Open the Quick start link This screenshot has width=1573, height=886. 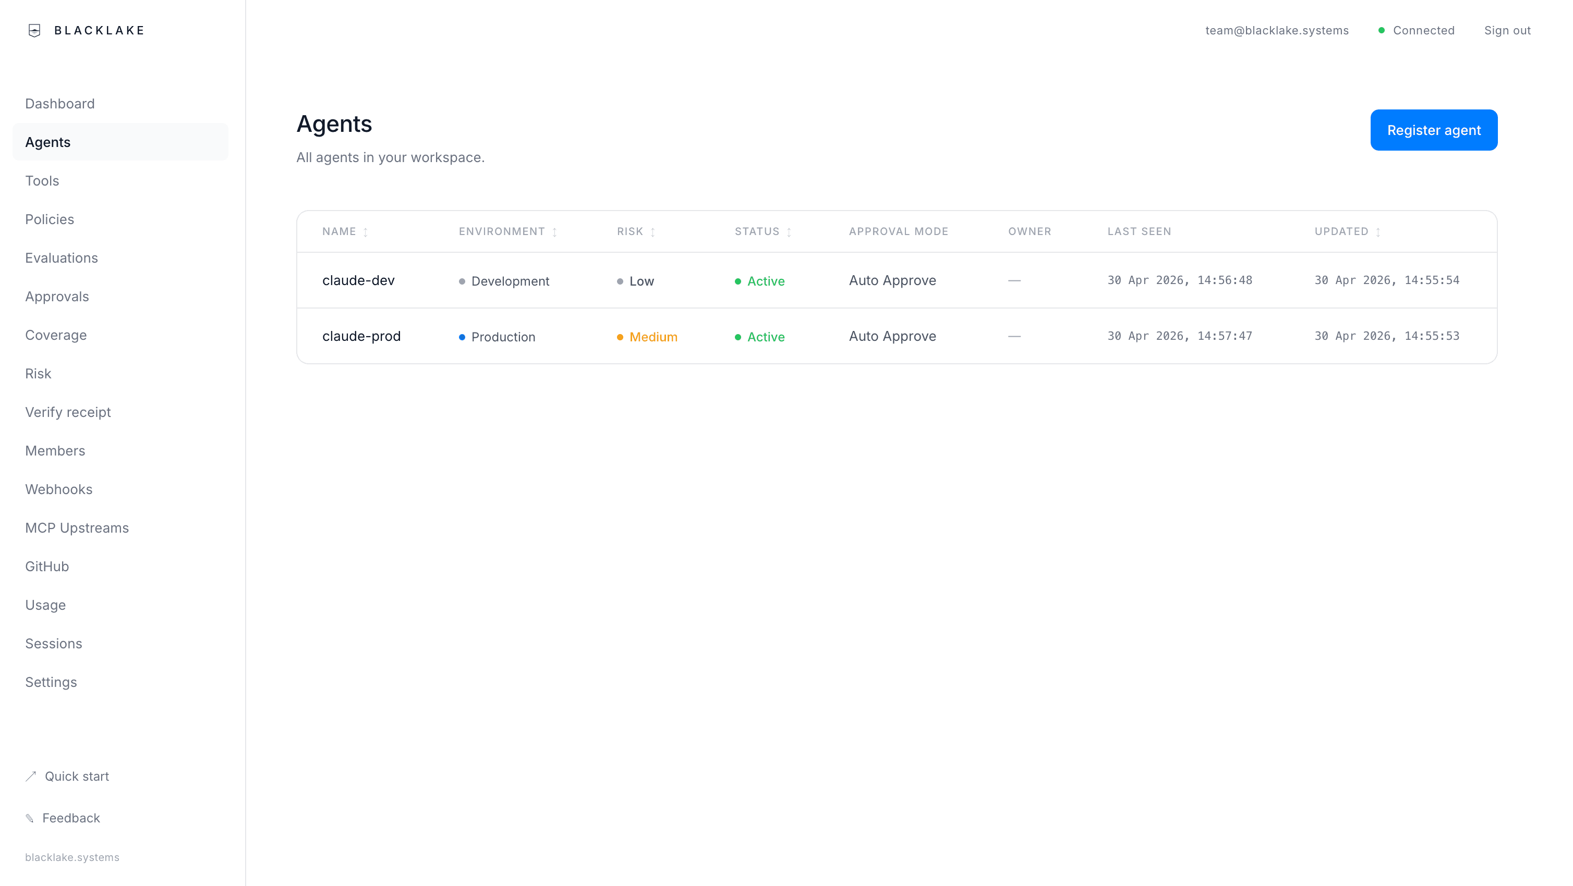pos(77,776)
